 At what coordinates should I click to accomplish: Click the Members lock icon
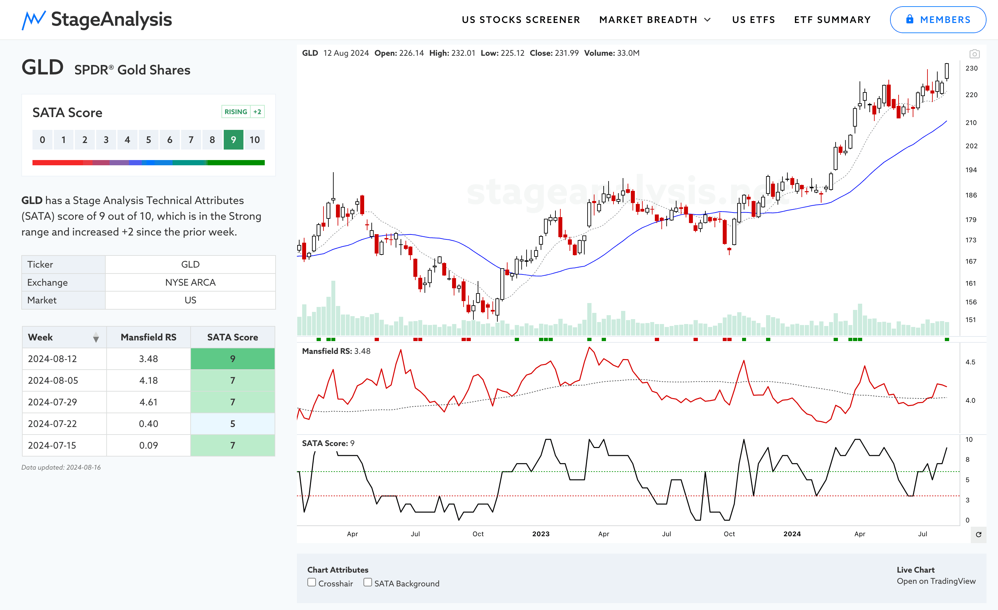tap(910, 19)
